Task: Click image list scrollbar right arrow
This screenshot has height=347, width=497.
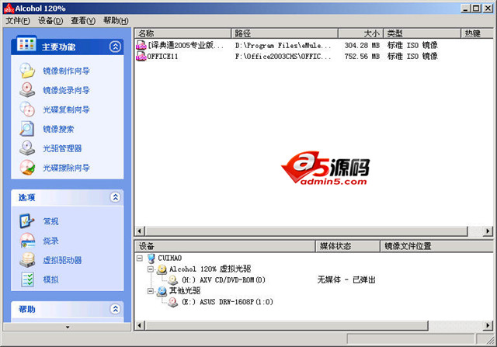Action: point(488,231)
